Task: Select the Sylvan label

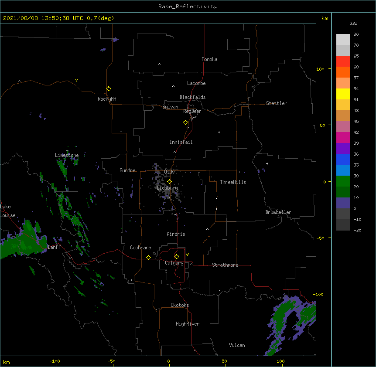Action: 170,107
